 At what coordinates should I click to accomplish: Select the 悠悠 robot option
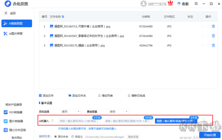tap(79, 121)
